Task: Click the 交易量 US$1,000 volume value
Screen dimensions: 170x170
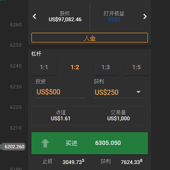Action: coord(119,119)
